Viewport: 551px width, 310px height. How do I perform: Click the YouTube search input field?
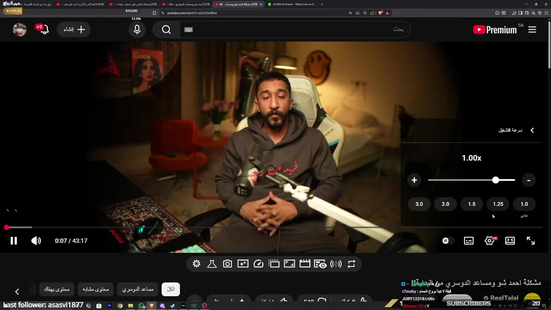[x=295, y=29]
